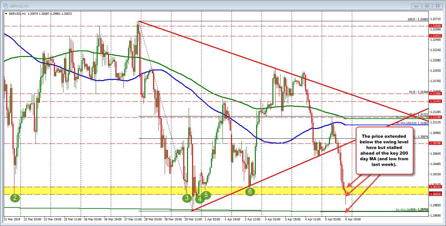The width and height of the screenshot is (446, 226).
Task: Click the 61.8 - 1.31566 Fibonacci label
Action: (x=419, y=92)
